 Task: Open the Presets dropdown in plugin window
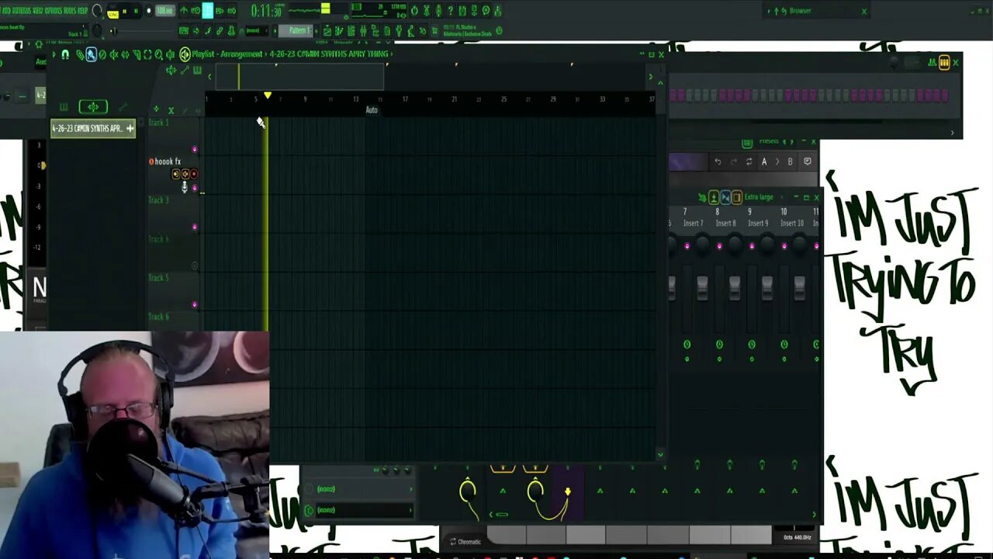click(x=769, y=141)
